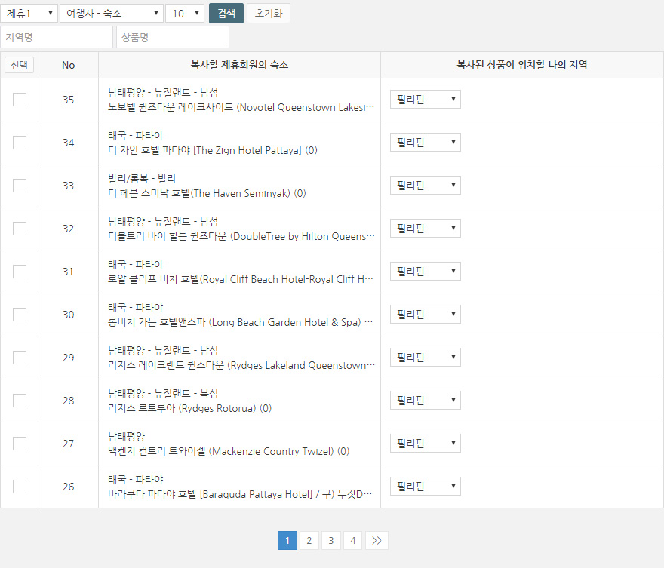Open the 제휴1 partner dropdown

coord(29,13)
